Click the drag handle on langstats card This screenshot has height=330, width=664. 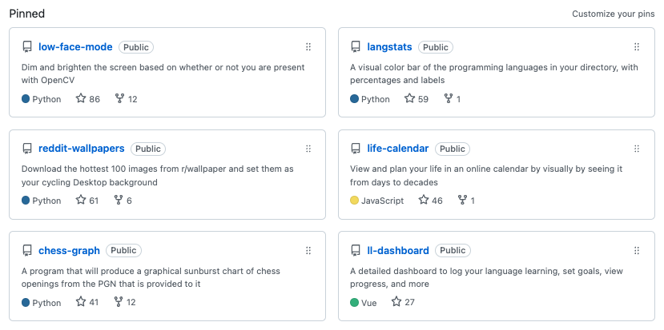coord(637,47)
